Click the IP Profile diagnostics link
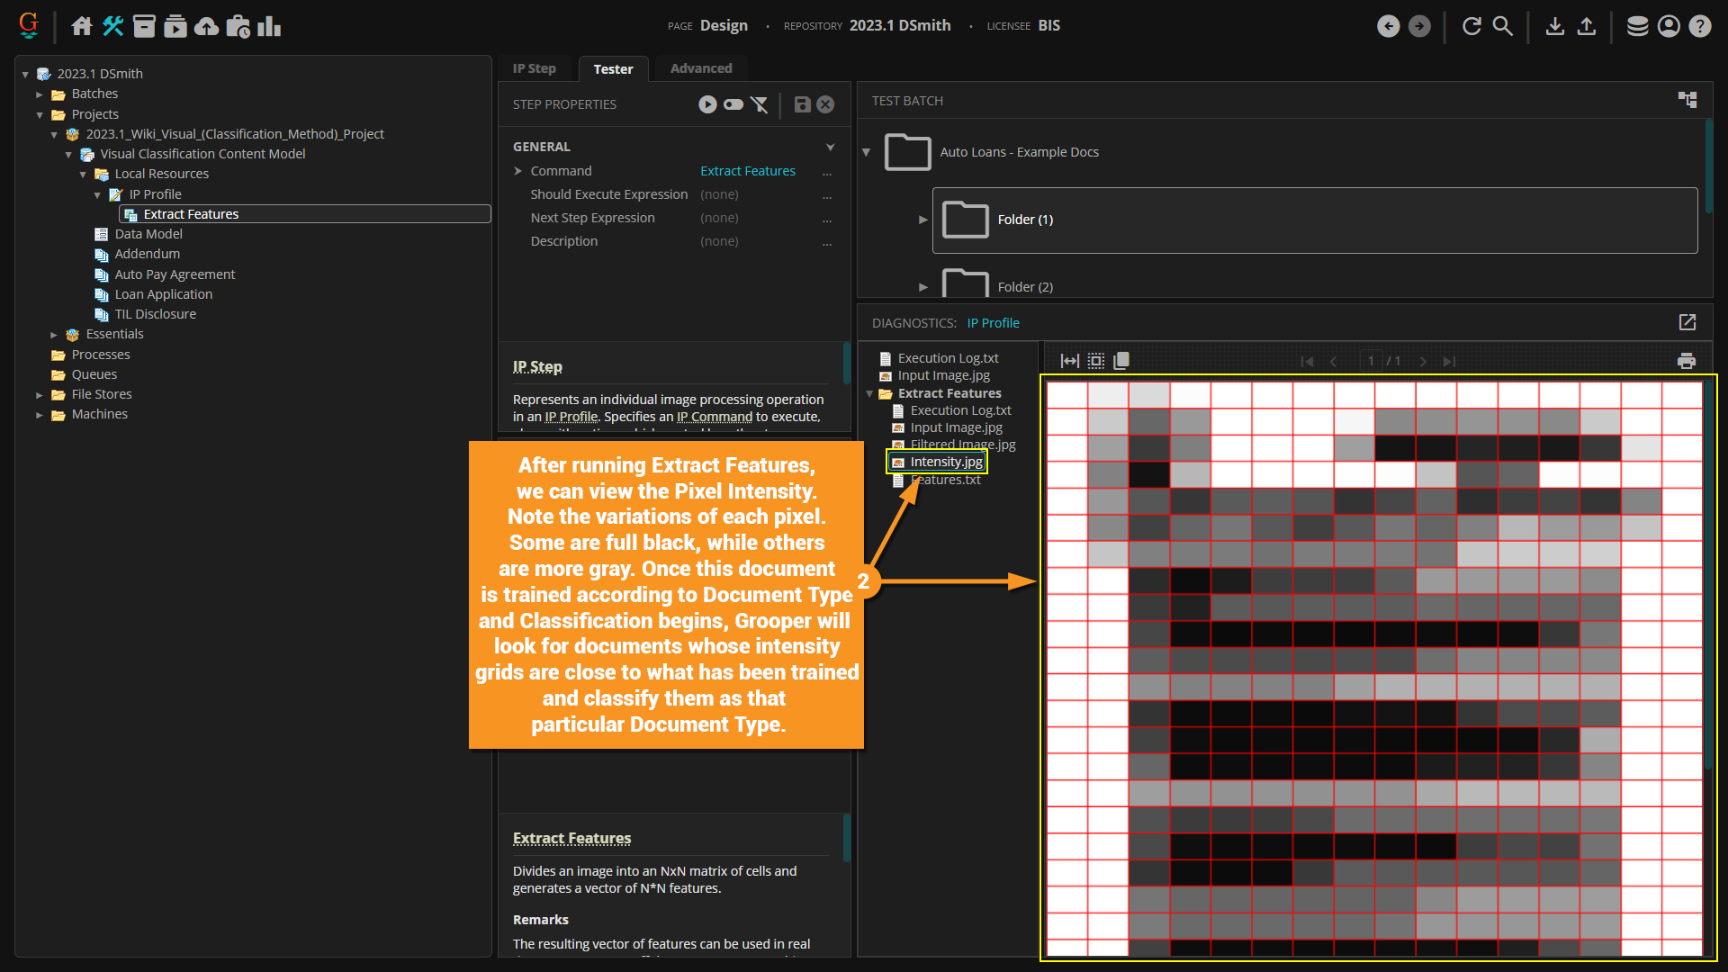The height and width of the screenshot is (972, 1728). 993,323
